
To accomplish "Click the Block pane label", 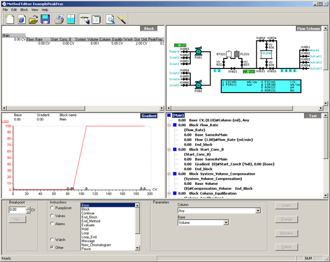I will [149, 29].
